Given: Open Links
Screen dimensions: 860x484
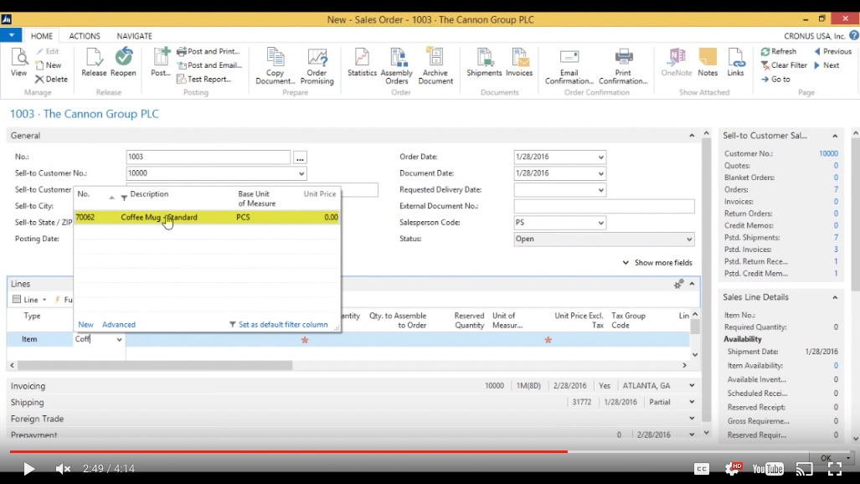Looking at the screenshot, I should (735, 63).
